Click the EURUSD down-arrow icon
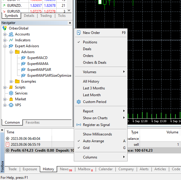Image resolution: width=181 pixels, height=180 pixels. [4, 11]
